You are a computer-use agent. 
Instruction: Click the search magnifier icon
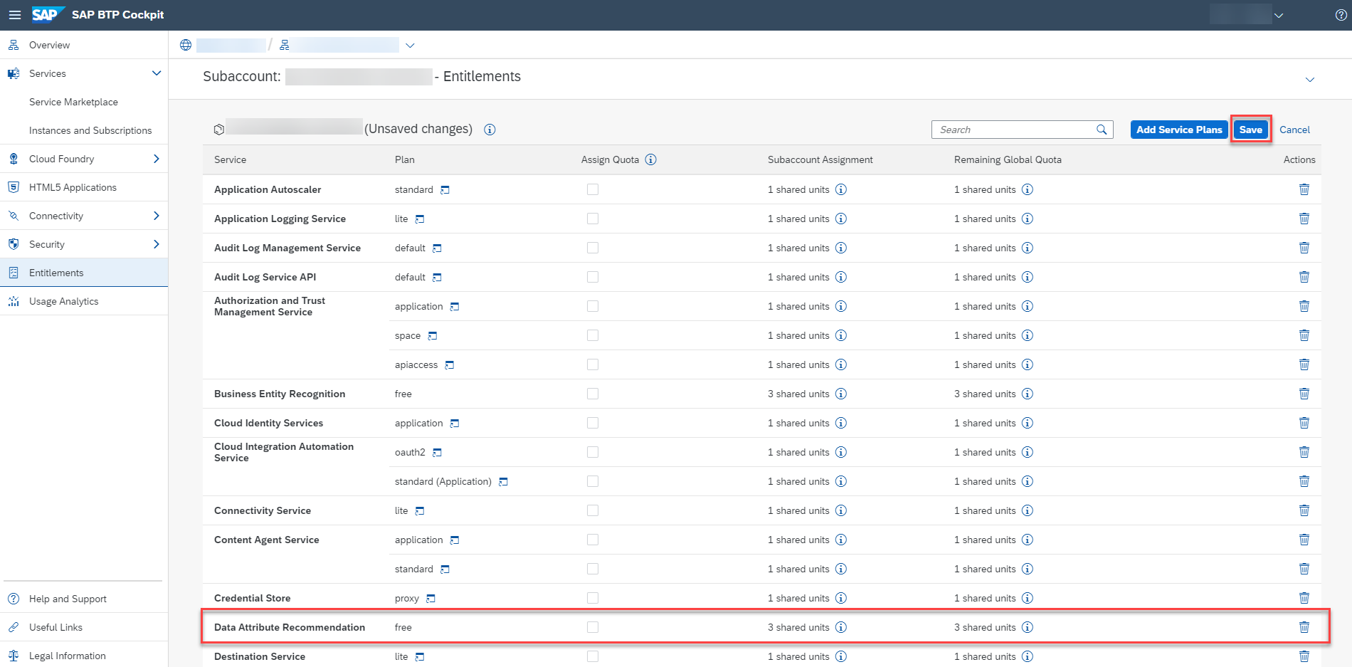click(x=1102, y=130)
